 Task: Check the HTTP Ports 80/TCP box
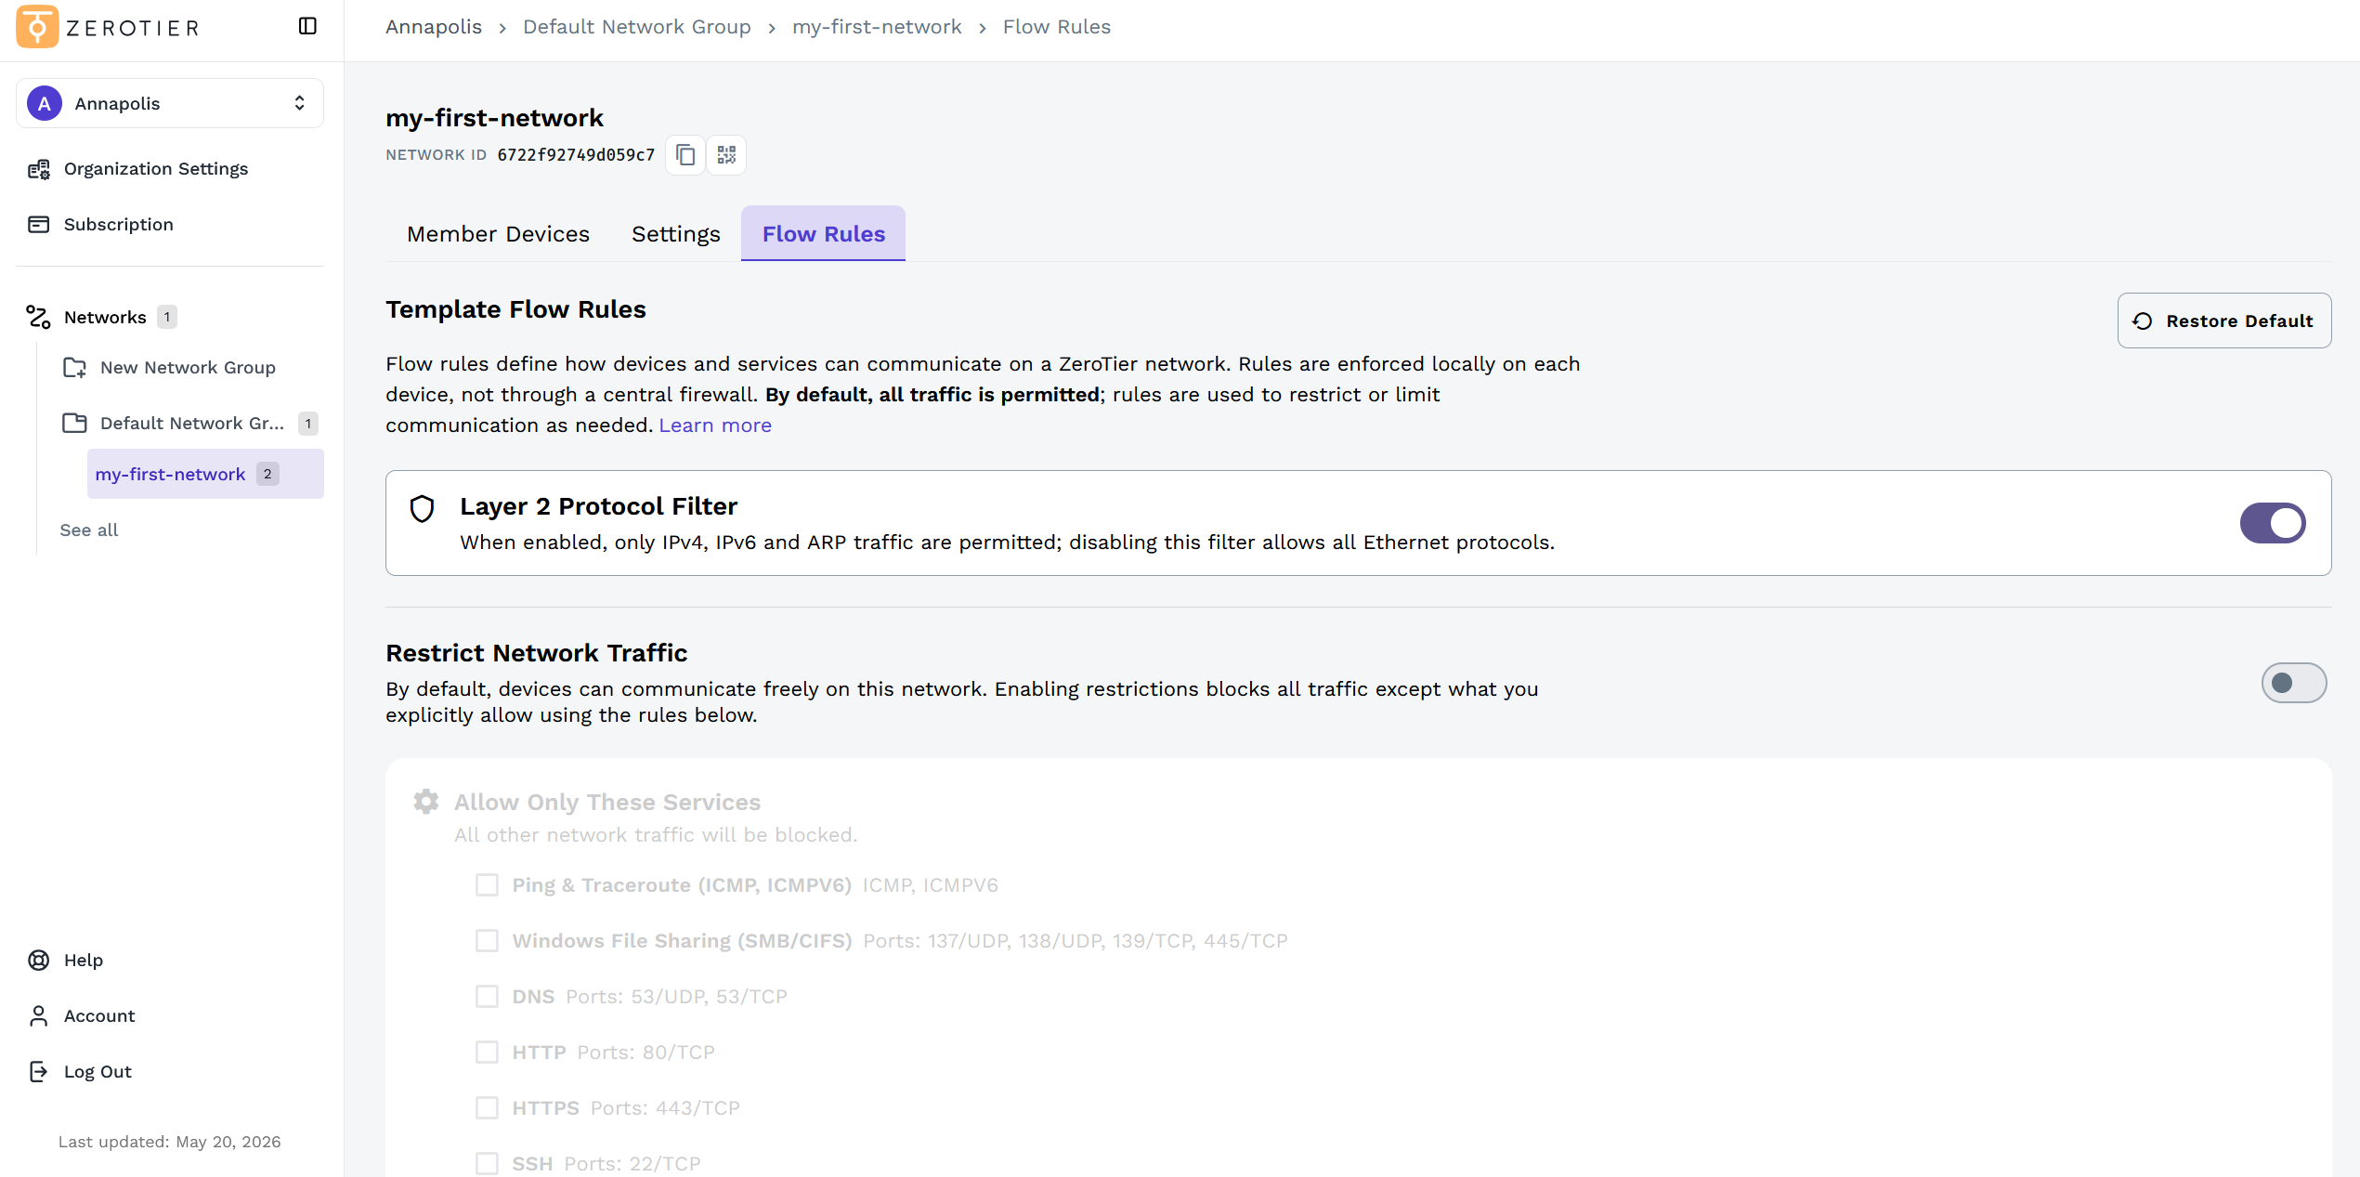(487, 1053)
